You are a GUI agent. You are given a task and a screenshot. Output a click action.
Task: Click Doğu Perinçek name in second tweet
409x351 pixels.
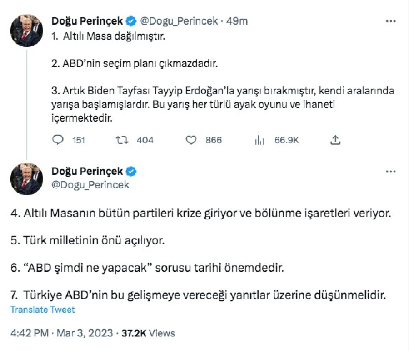pos(87,172)
